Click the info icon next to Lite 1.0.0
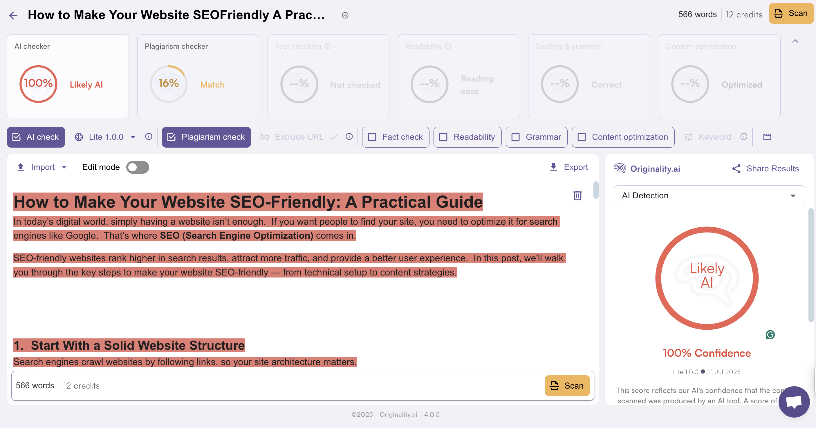Viewport: 816px width, 428px height. (149, 137)
